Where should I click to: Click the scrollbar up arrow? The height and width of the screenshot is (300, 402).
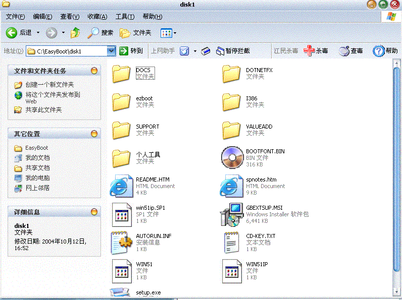[396, 63]
